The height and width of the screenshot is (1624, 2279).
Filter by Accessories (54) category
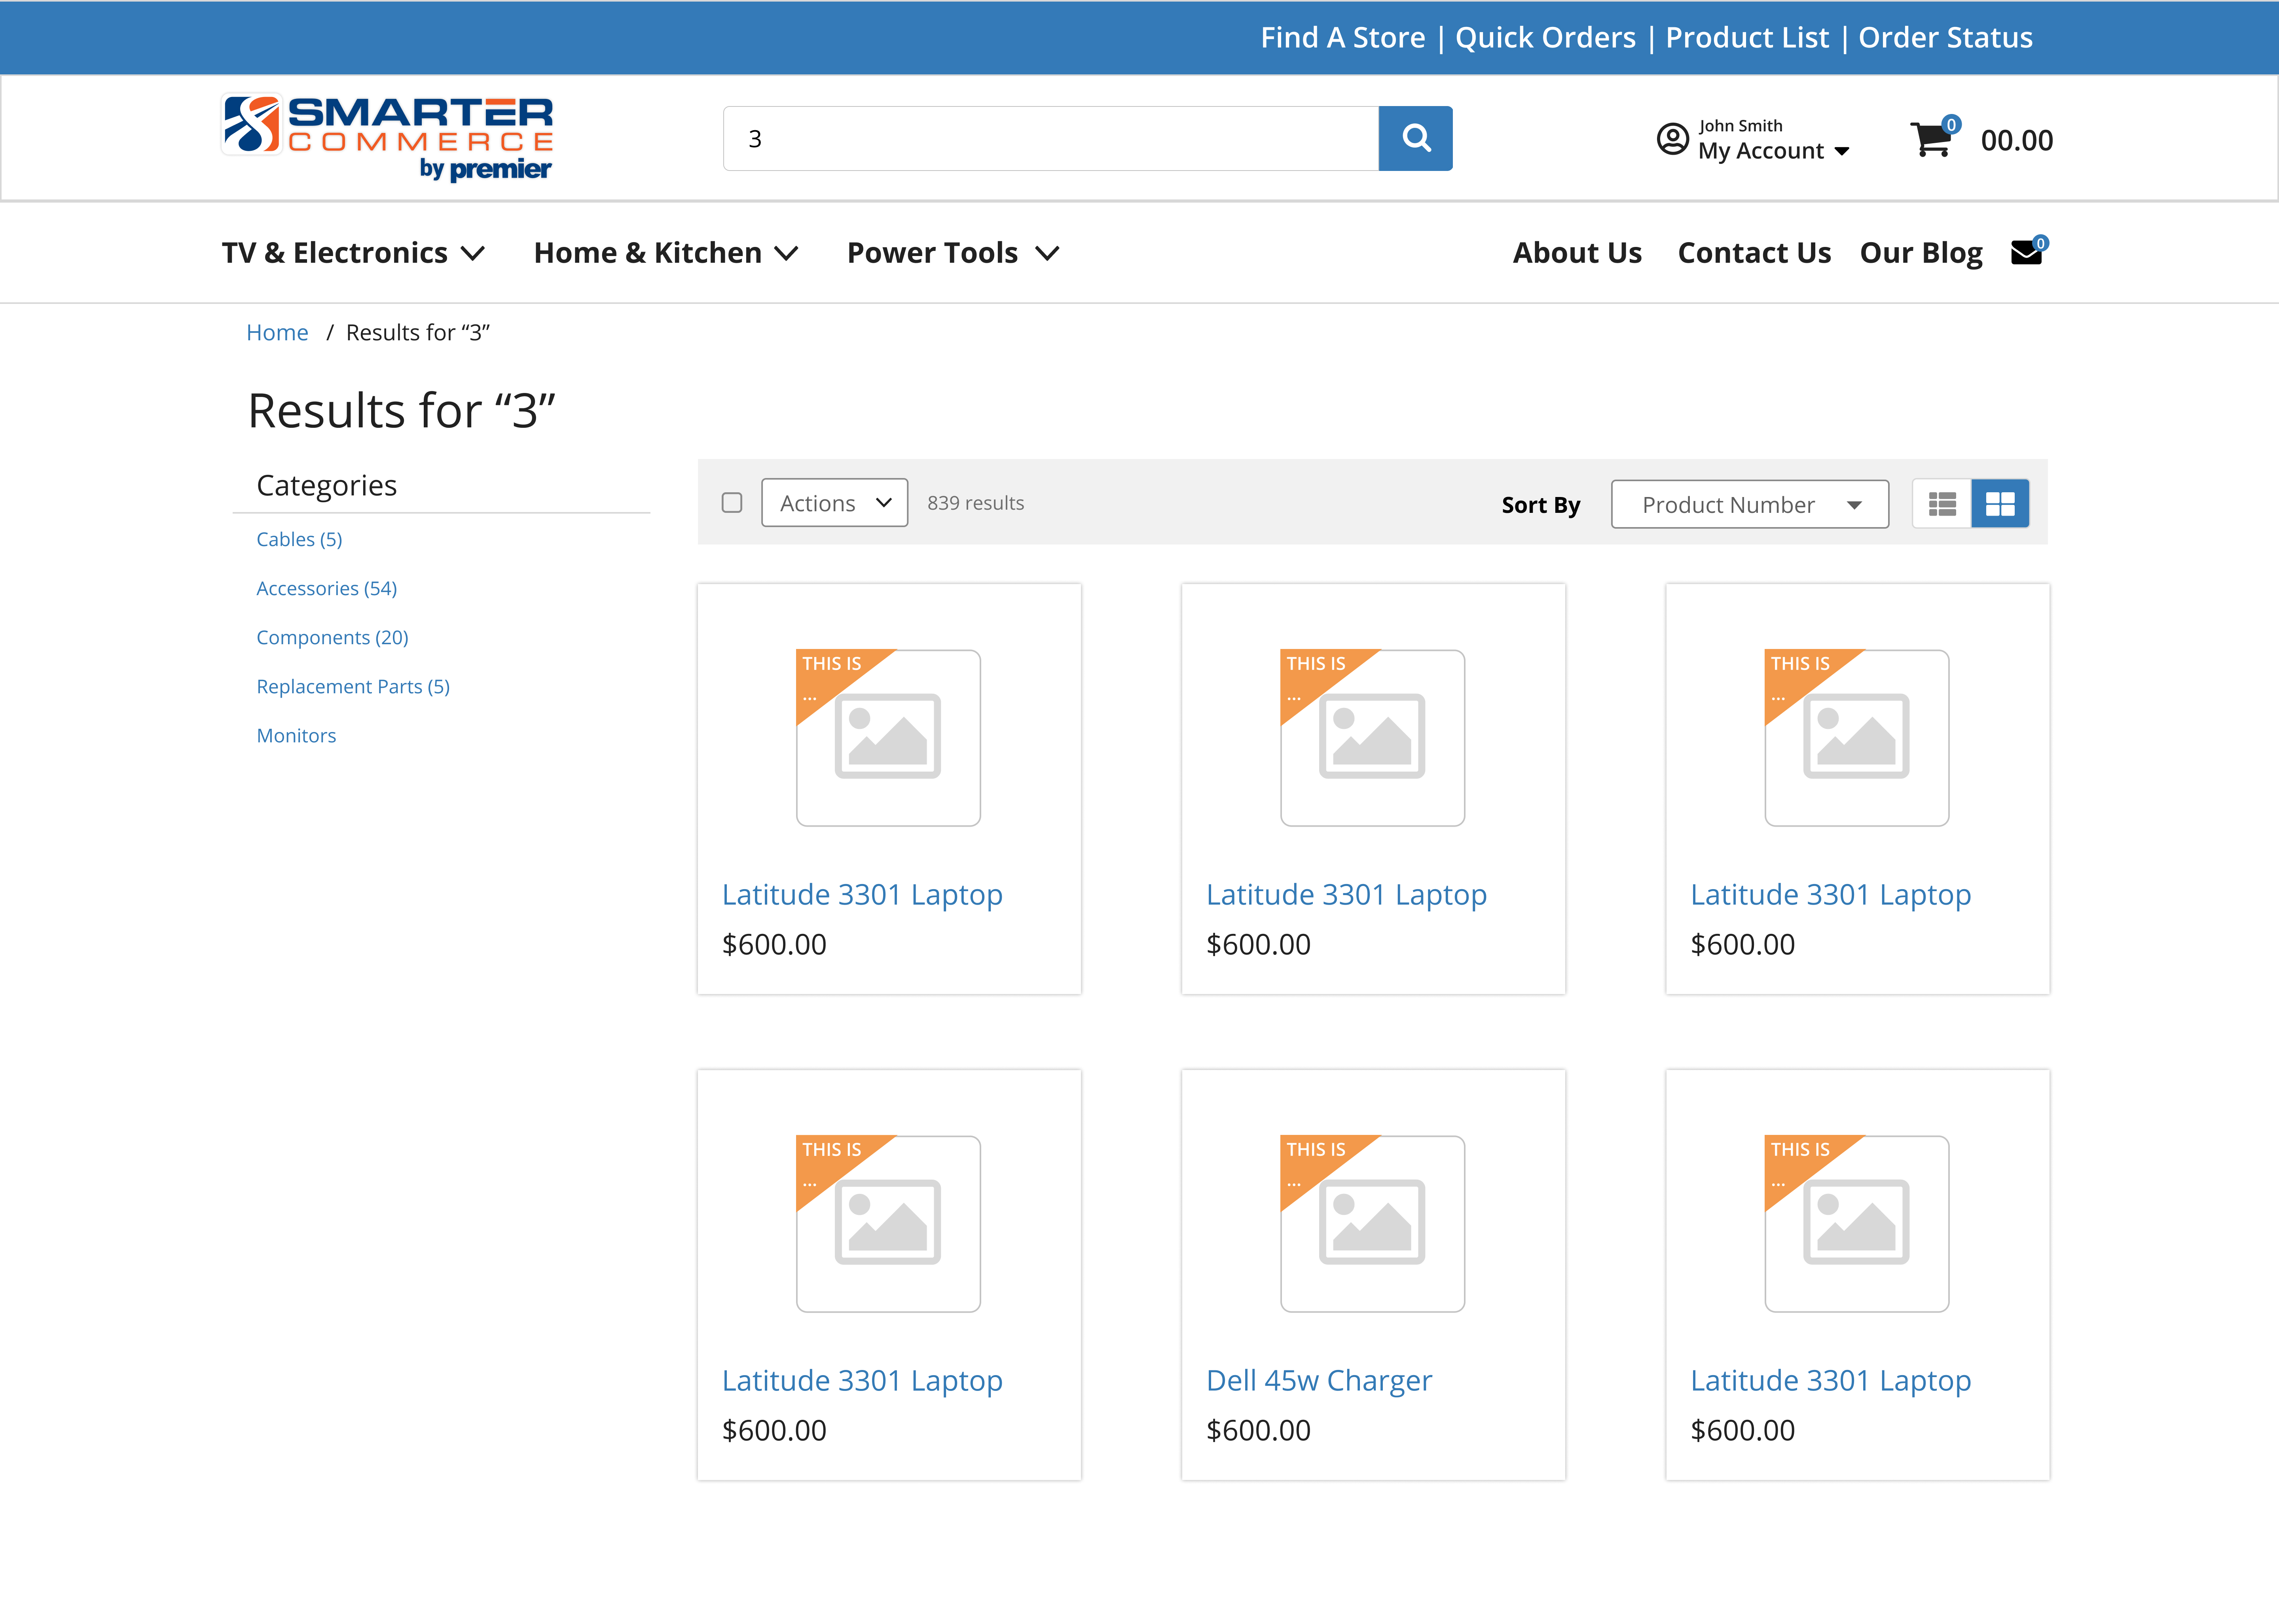click(x=326, y=588)
